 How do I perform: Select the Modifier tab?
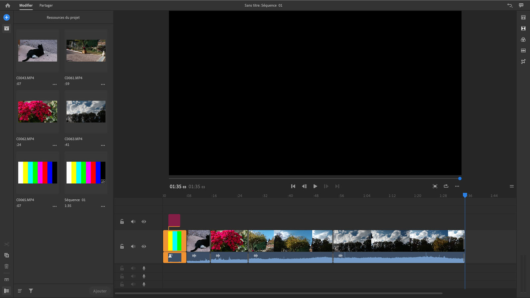pos(26,5)
